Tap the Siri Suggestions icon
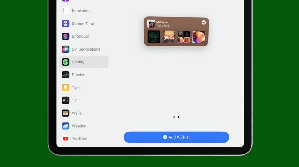Image resolution: width=299 pixels, height=167 pixels. (66, 49)
